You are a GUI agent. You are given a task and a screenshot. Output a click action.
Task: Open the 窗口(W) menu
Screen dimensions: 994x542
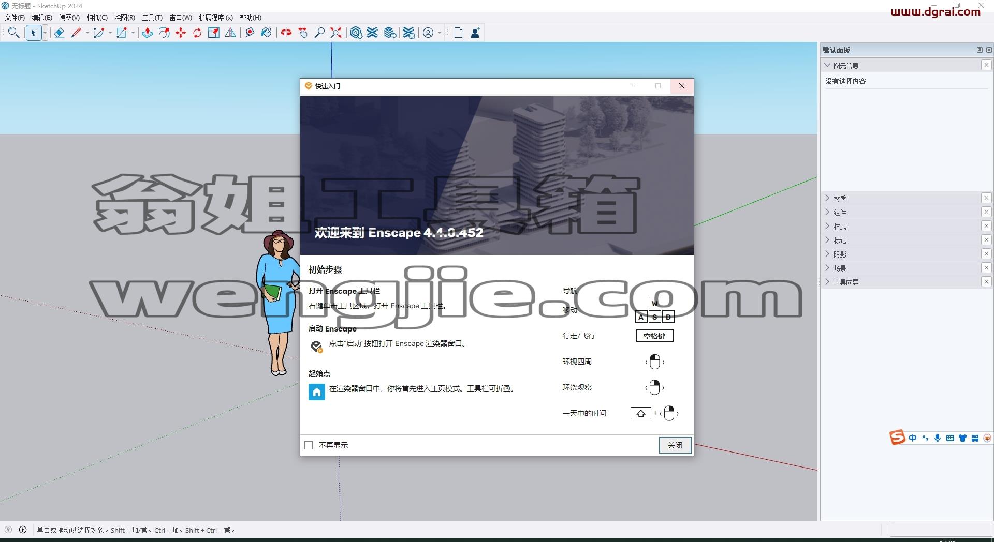(181, 18)
